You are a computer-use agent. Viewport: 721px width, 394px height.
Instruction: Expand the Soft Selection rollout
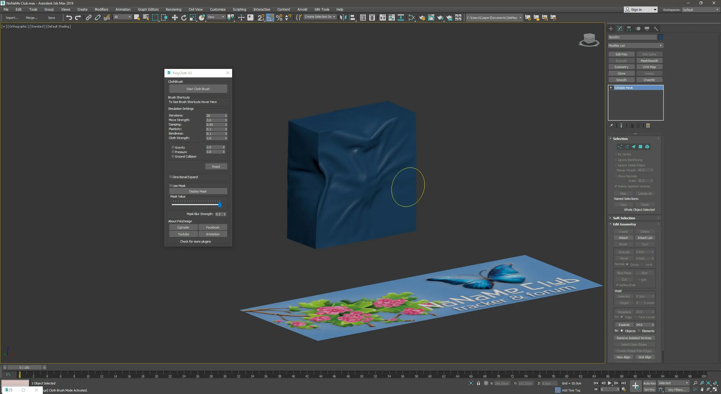point(624,218)
